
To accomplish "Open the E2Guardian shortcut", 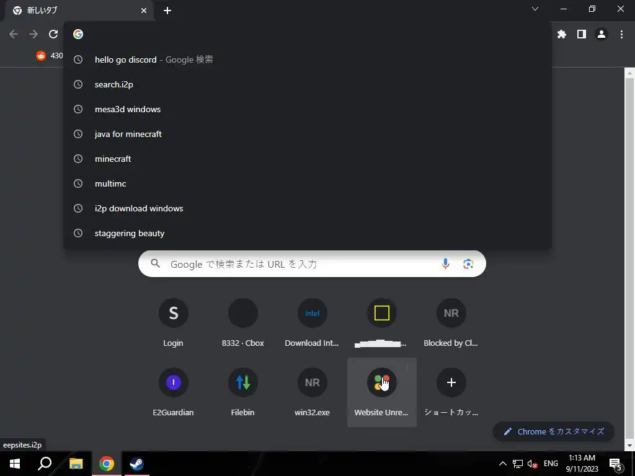I will 174,392.
